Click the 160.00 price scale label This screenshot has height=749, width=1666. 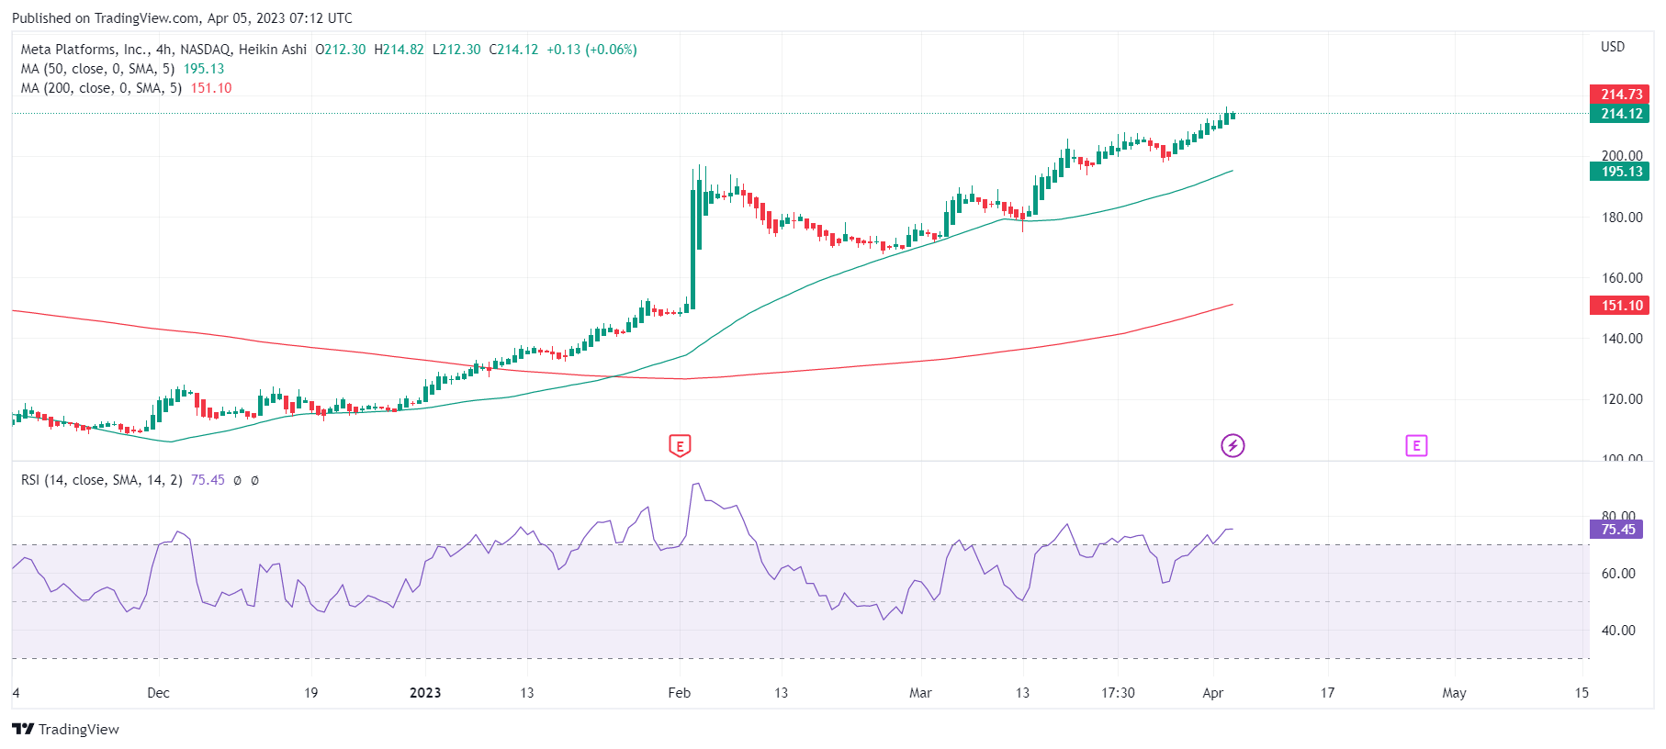(1622, 278)
